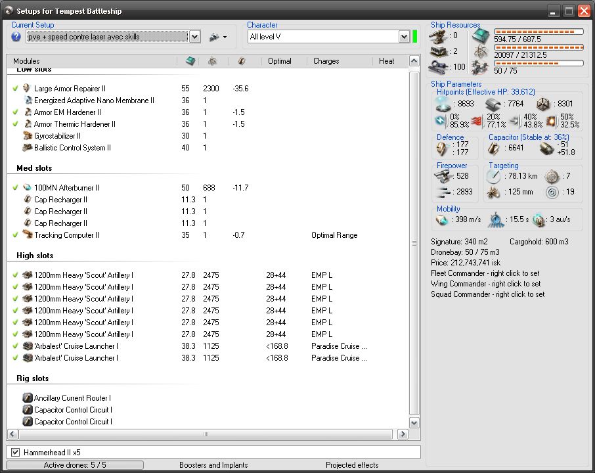Viewport: 595px width, 473px height.
Task: Click the Ancillary Current Router I rig icon
Action: (x=27, y=398)
